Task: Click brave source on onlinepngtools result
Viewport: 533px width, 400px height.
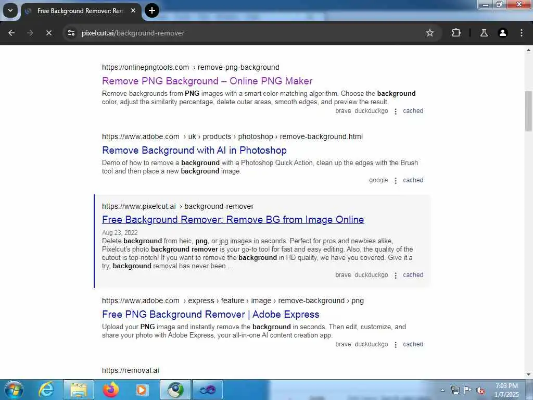Action: click(x=343, y=111)
